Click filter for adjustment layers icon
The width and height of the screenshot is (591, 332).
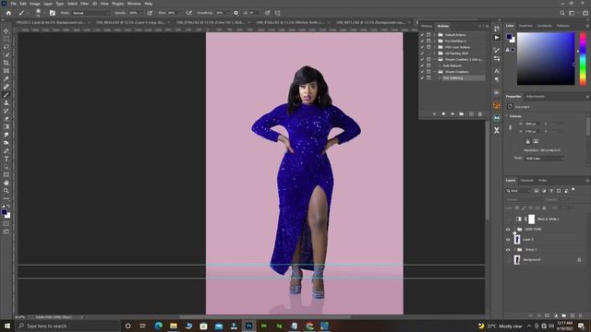coord(544,191)
